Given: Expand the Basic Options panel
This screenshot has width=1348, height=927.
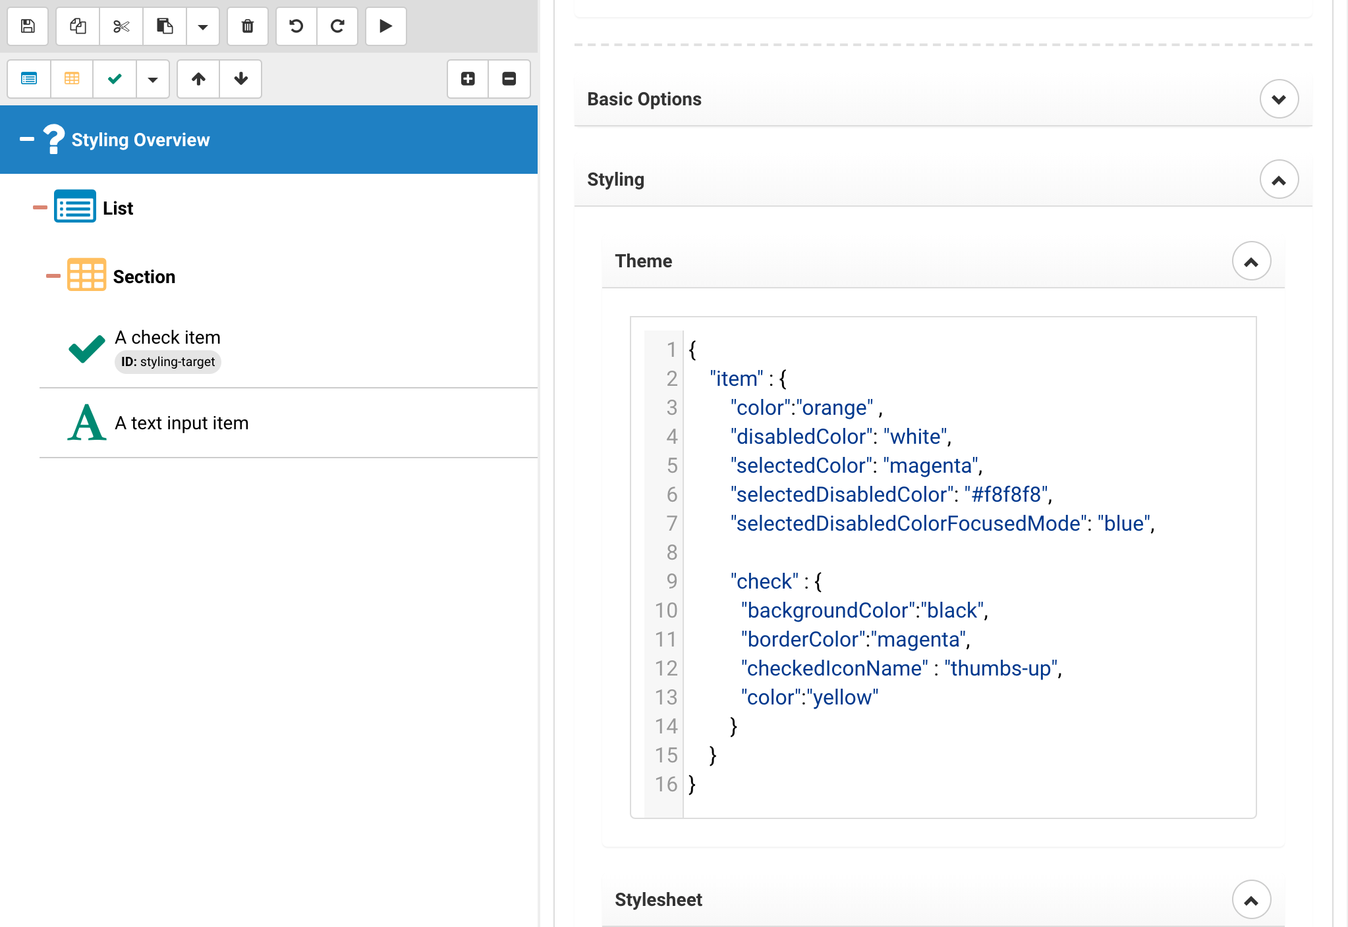Looking at the screenshot, I should pos(1278,99).
